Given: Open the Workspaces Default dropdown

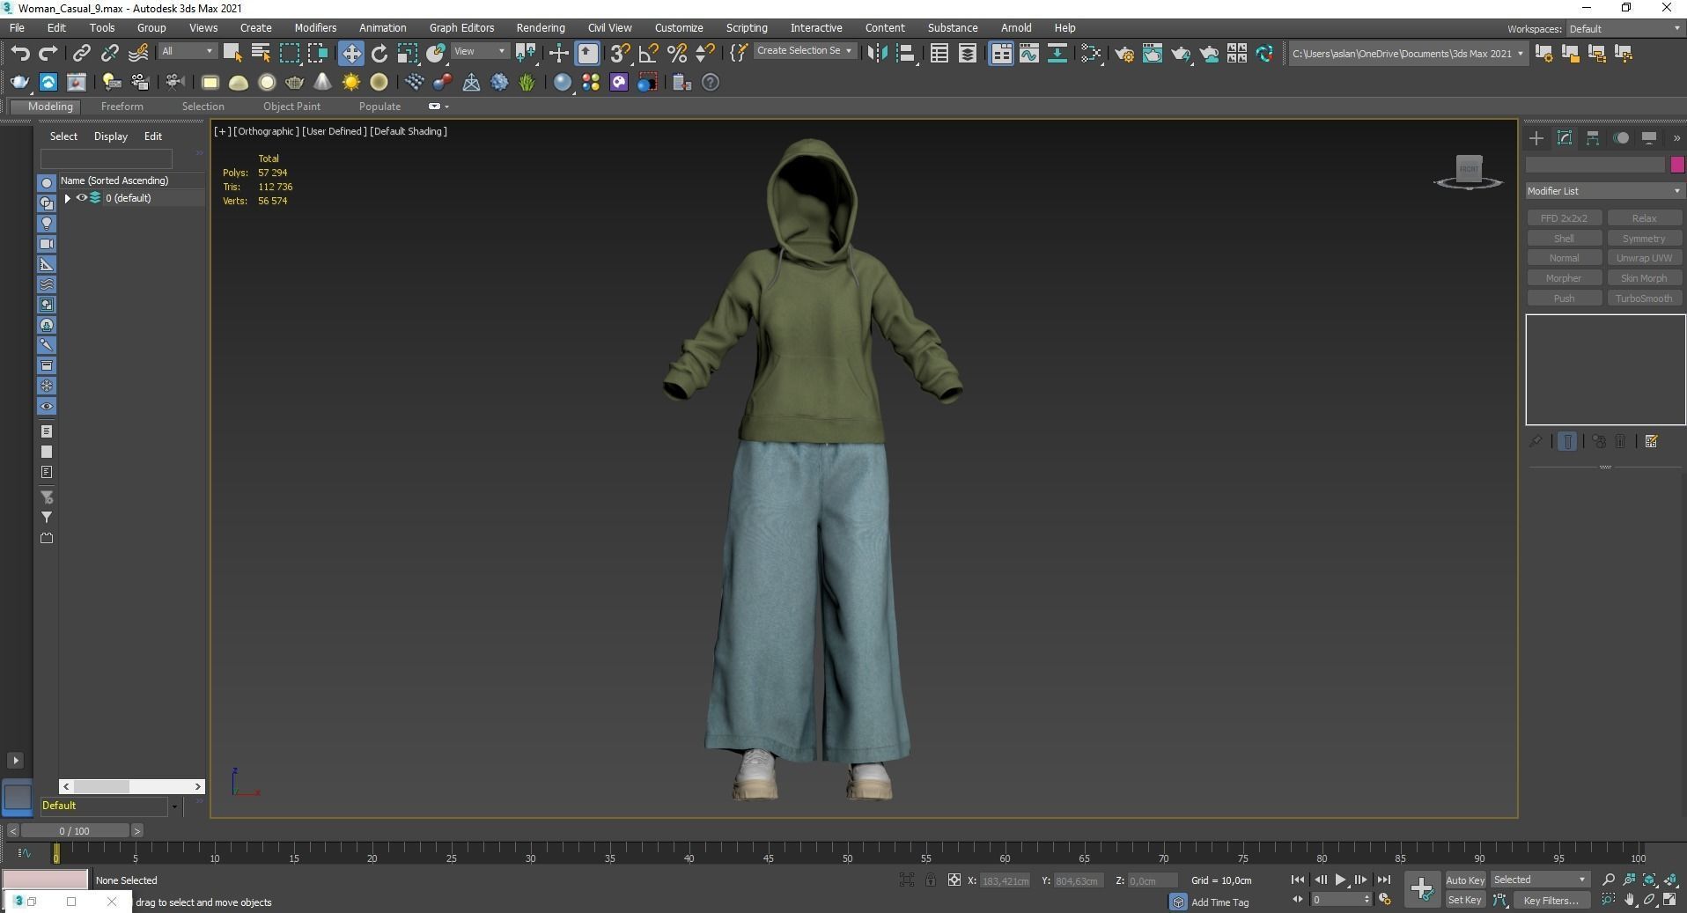Looking at the screenshot, I should [x=1624, y=28].
